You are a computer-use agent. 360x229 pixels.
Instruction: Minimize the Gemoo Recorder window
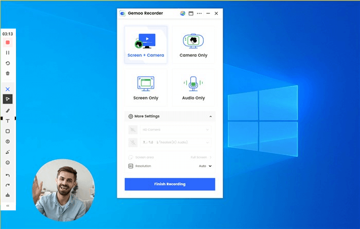tap(208, 13)
